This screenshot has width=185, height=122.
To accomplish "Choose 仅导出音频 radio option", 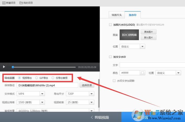I will (53, 78).
